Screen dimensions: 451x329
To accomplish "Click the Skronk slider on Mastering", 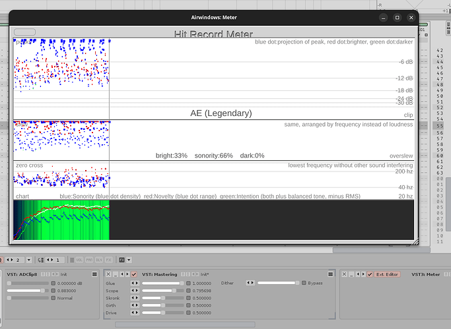I will click(x=163, y=298).
